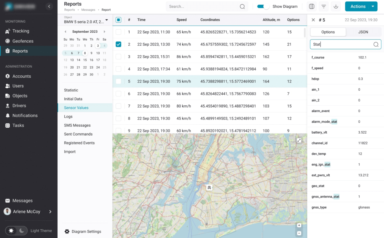Disable the Show Diagram toggle
The image size is (384, 238).
click(263, 6)
